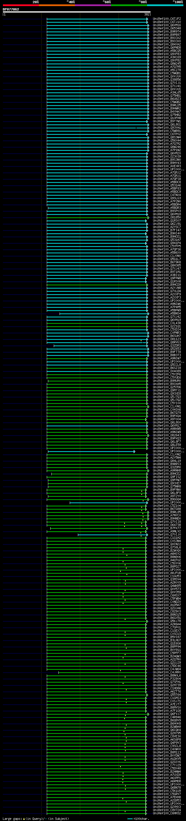This screenshot has width=186, height=821.
Task: Select hit label UniRef100_Q84XA2
Action: [167, 44]
